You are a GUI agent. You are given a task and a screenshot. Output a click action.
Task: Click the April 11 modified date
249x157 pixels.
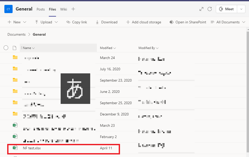(106, 148)
